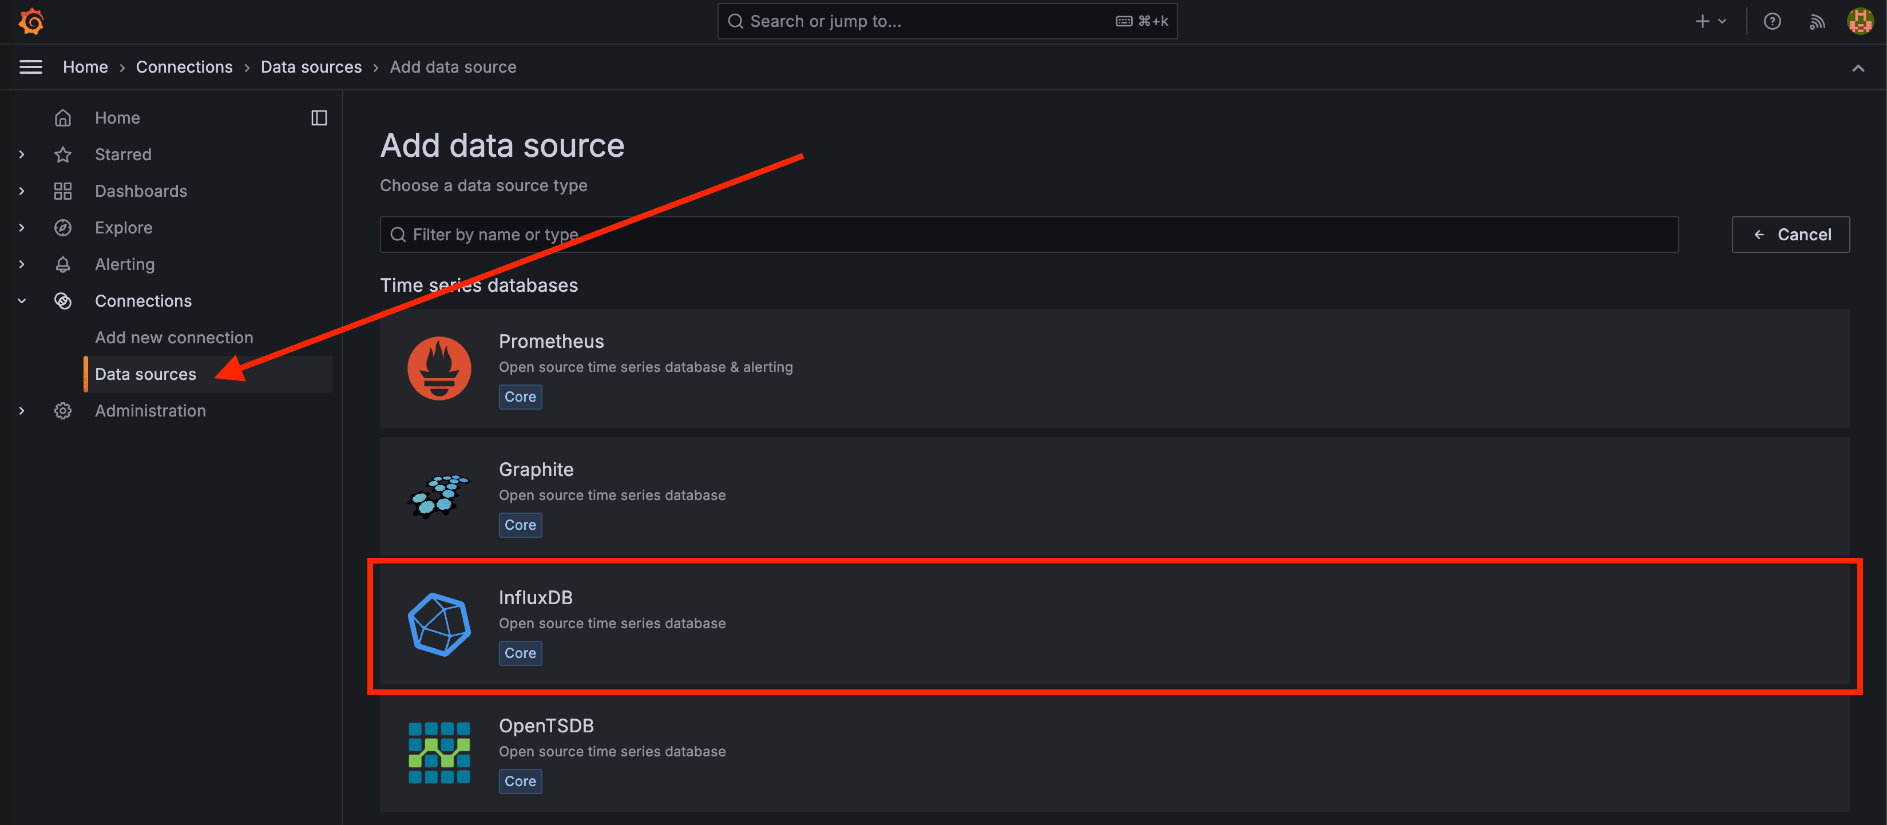
Task: Expand the dropdown arrow next to plus
Action: coord(1722,21)
